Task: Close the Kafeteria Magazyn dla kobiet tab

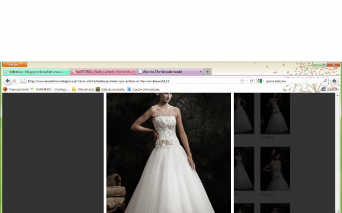Action: coord(67,72)
